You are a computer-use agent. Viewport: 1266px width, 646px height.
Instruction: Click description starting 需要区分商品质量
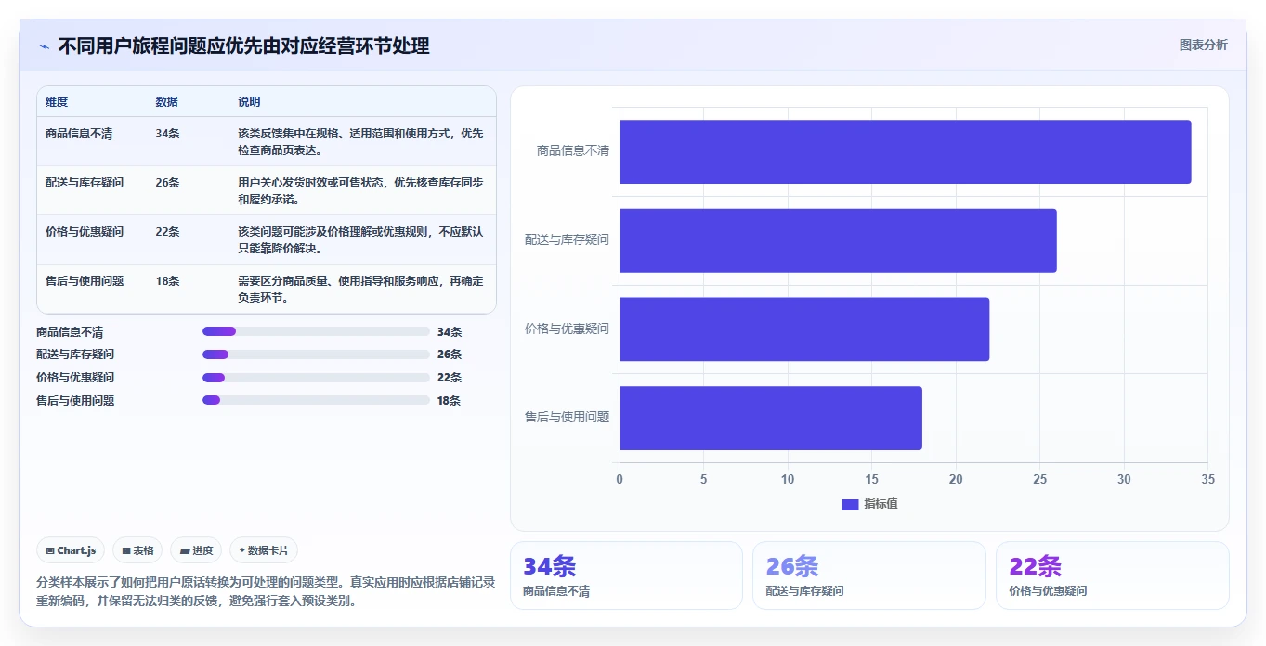pyautogui.click(x=360, y=290)
